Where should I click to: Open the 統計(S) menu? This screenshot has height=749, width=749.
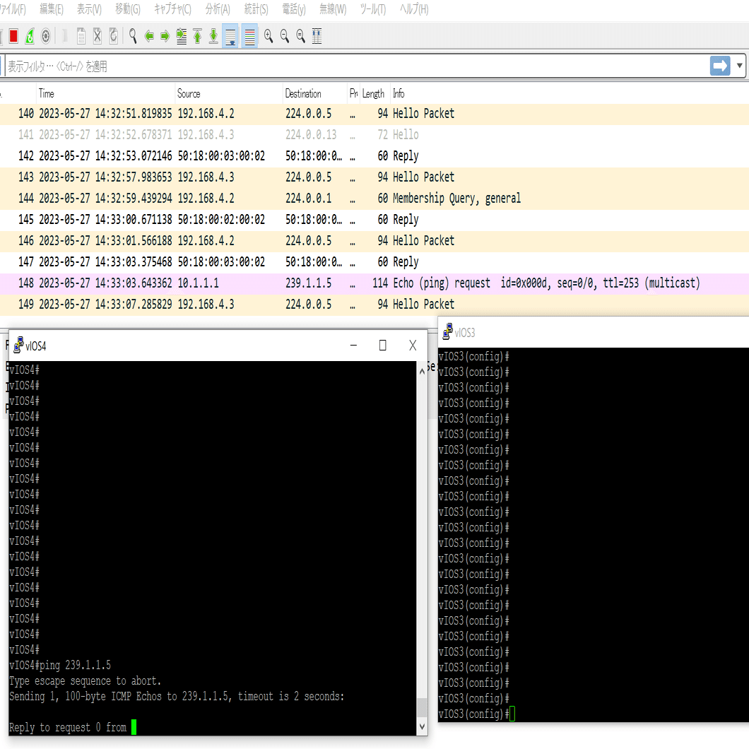pos(256,9)
